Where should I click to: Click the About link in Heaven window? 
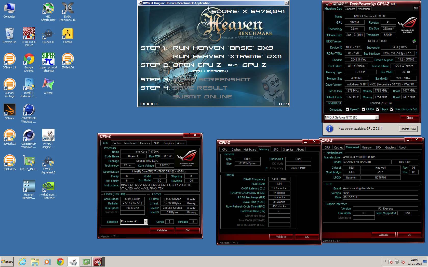tap(149, 104)
